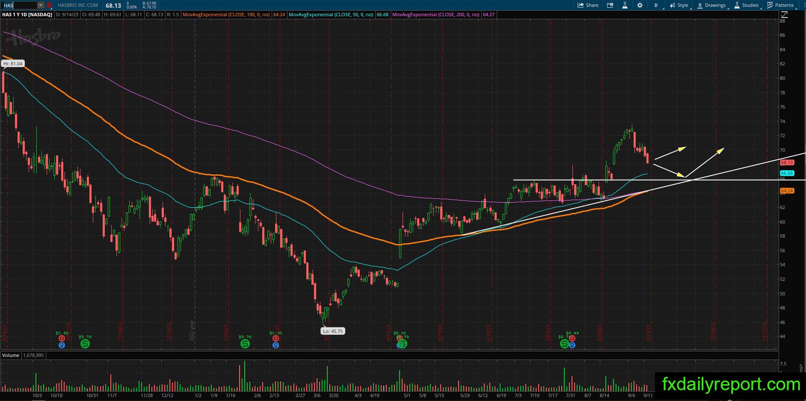Open the Drawings menu
The image size is (806, 401).
tap(711, 5)
